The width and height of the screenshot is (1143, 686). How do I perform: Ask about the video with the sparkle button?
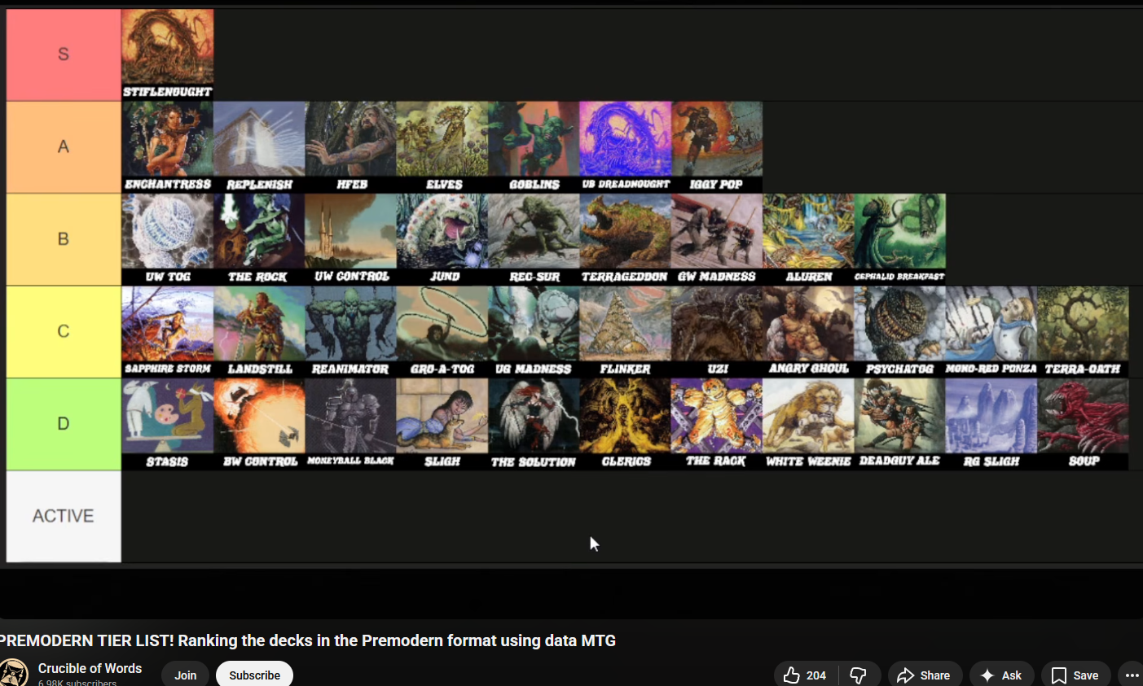click(1001, 675)
